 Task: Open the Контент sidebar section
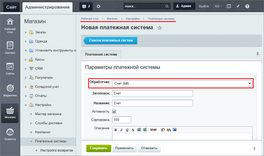[x=10, y=48]
